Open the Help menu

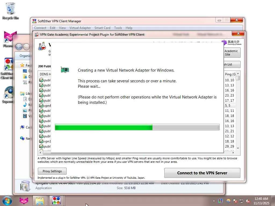pos(129,28)
